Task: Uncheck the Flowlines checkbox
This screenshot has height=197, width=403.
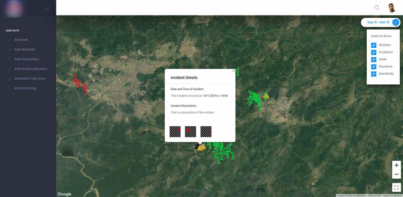Action: [x=374, y=67]
